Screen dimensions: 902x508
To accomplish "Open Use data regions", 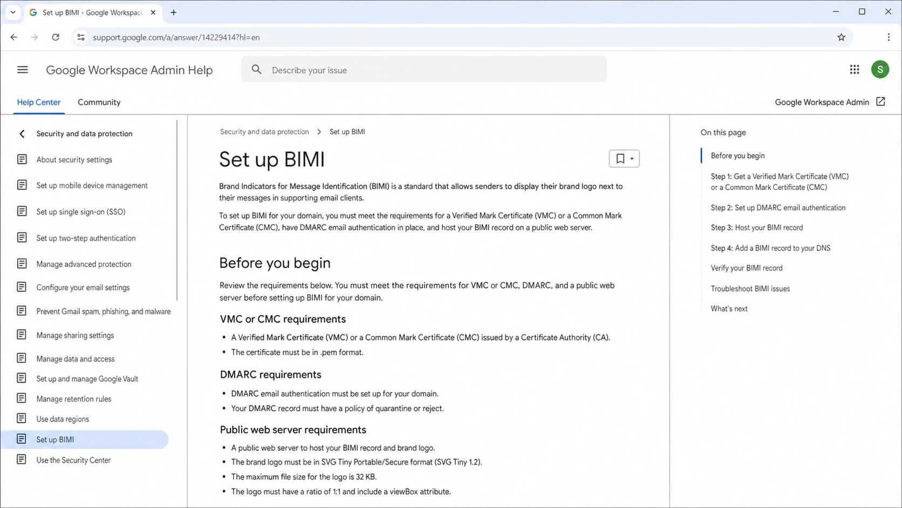I will click(63, 419).
